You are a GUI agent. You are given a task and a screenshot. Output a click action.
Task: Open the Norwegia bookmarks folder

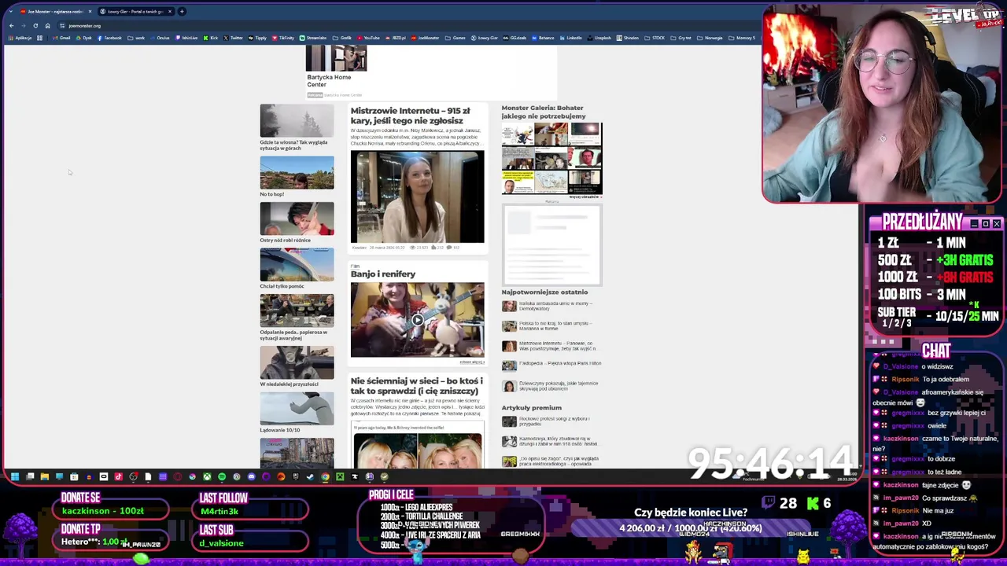click(x=710, y=38)
